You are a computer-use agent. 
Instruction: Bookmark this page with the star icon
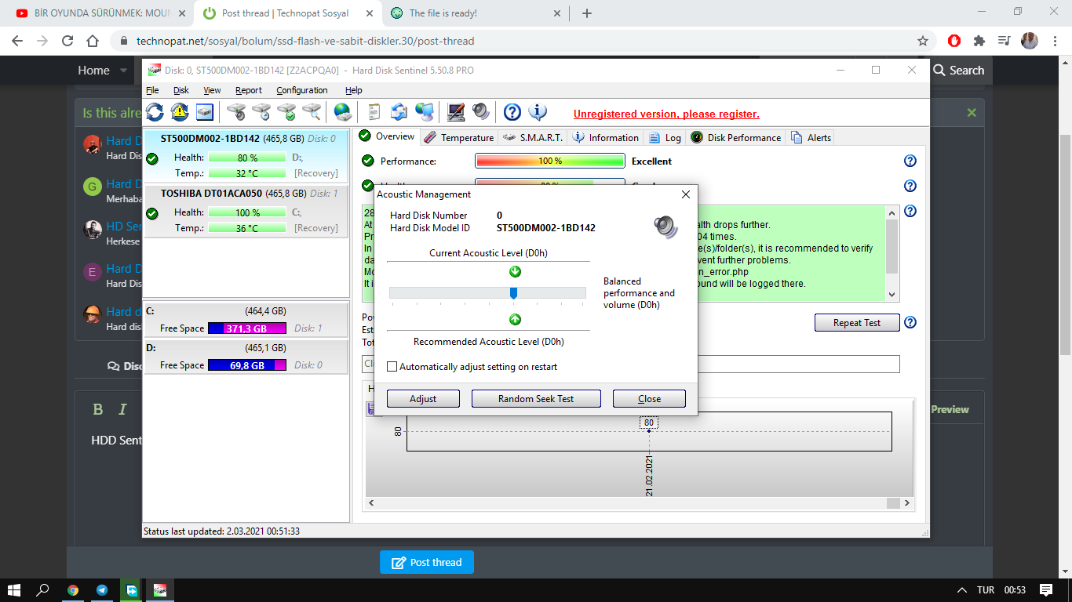(923, 41)
